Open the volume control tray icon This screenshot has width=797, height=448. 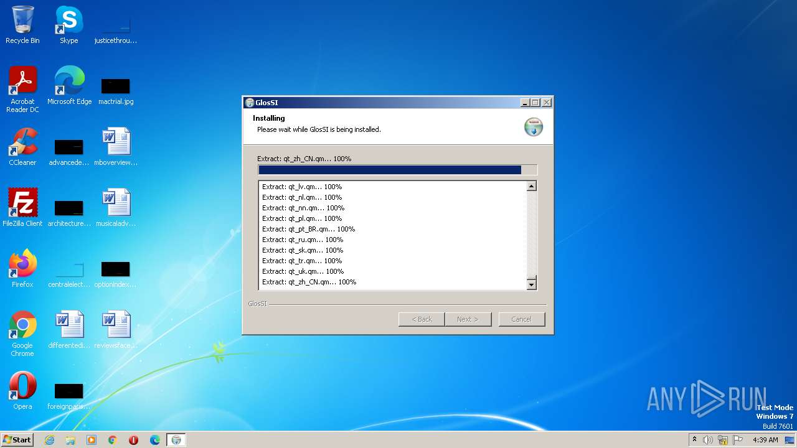pyautogui.click(x=708, y=440)
